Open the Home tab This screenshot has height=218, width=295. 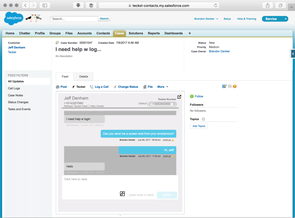click(10, 33)
